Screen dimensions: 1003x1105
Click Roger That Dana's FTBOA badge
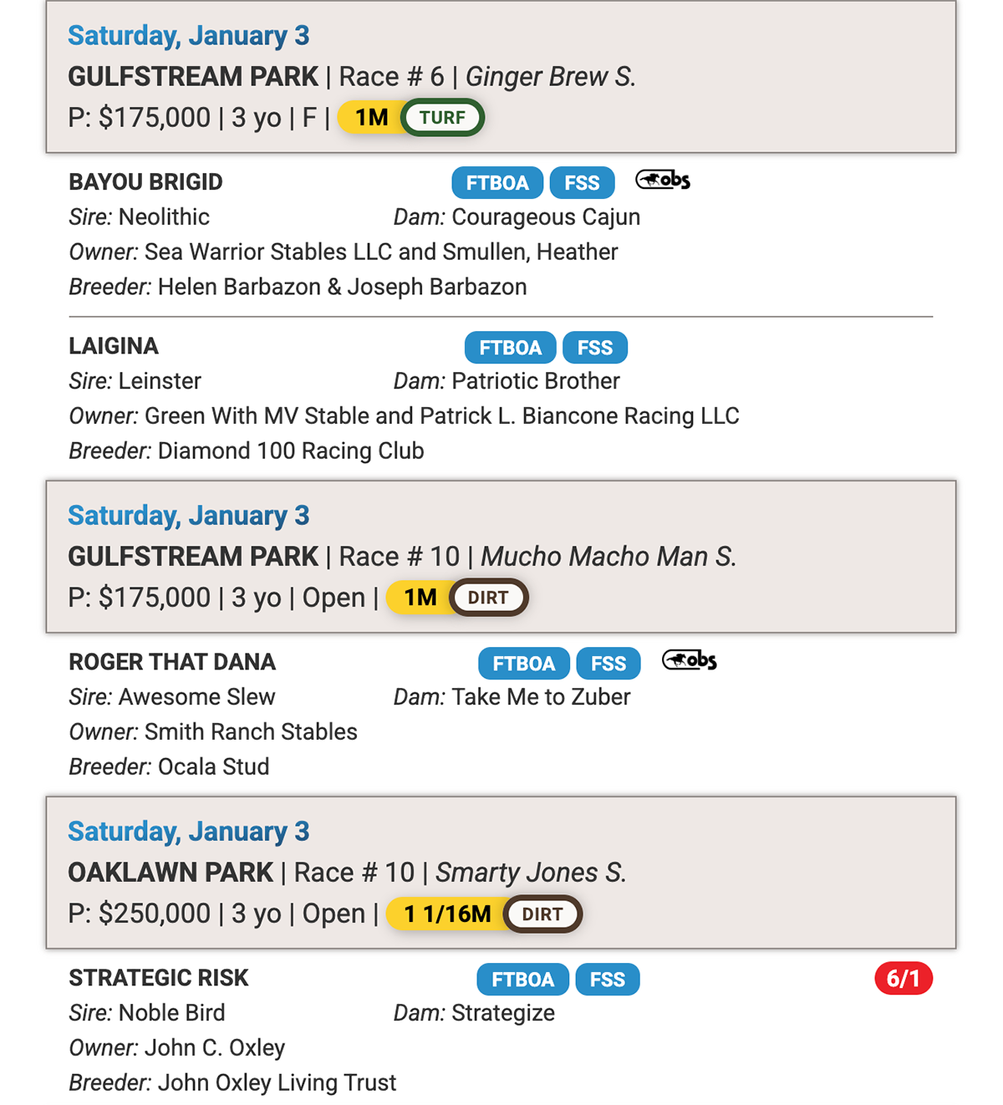[523, 663]
